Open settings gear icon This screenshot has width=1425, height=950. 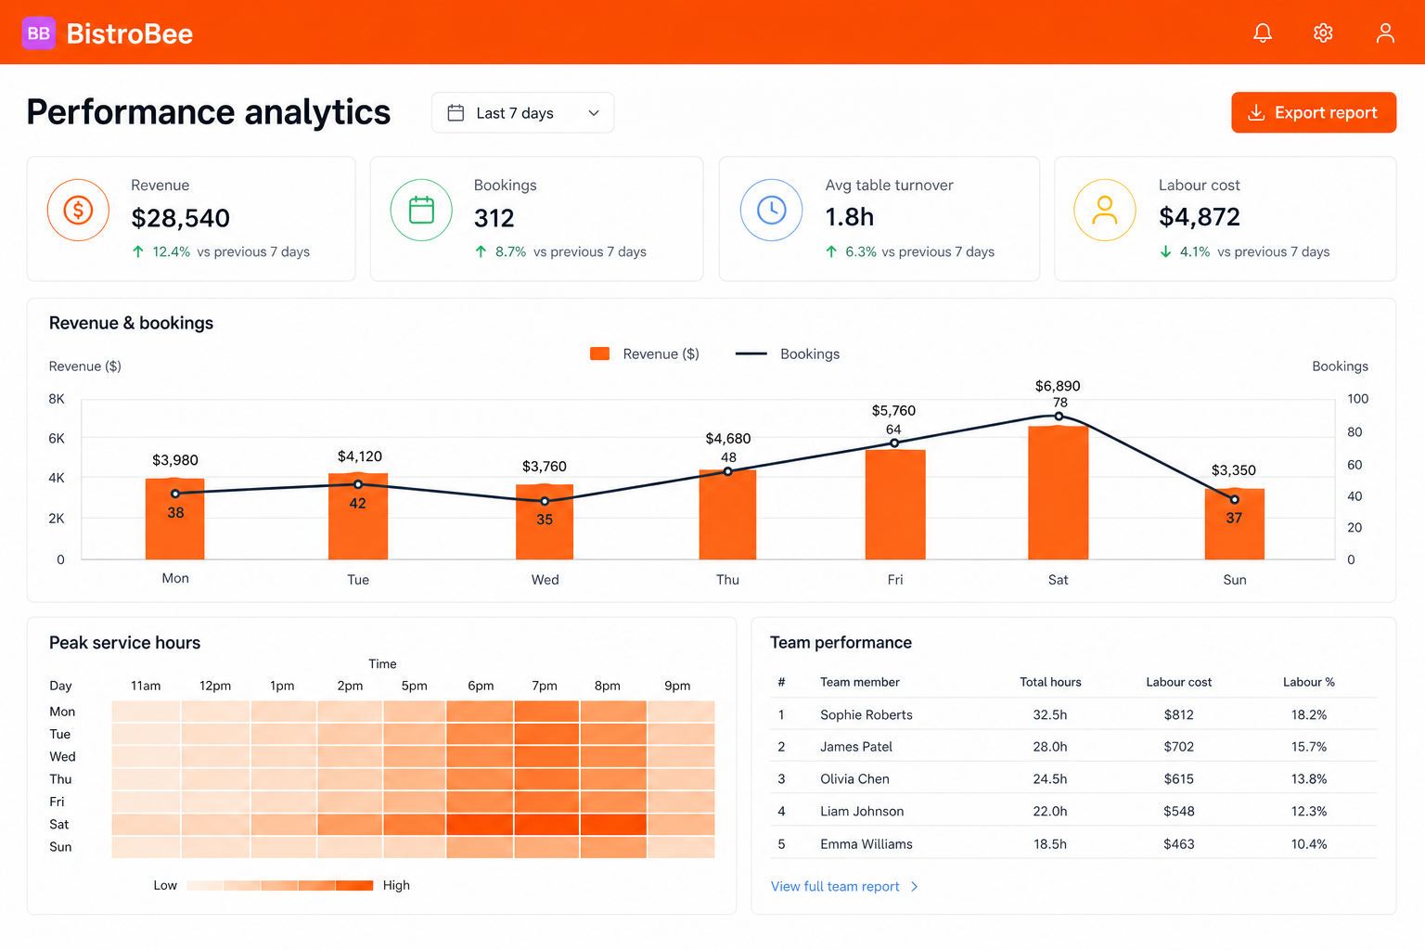[1323, 33]
